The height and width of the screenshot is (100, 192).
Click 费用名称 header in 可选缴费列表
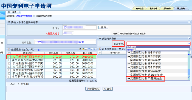[115, 53]
